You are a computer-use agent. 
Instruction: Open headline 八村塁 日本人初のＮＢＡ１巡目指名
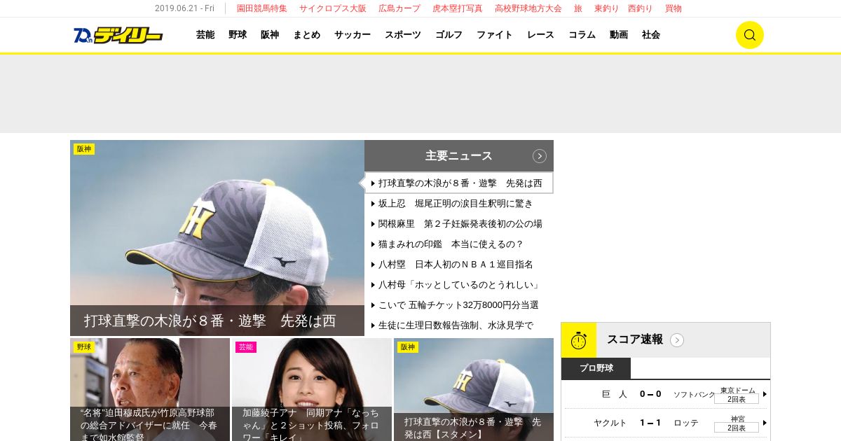click(456, 265)
